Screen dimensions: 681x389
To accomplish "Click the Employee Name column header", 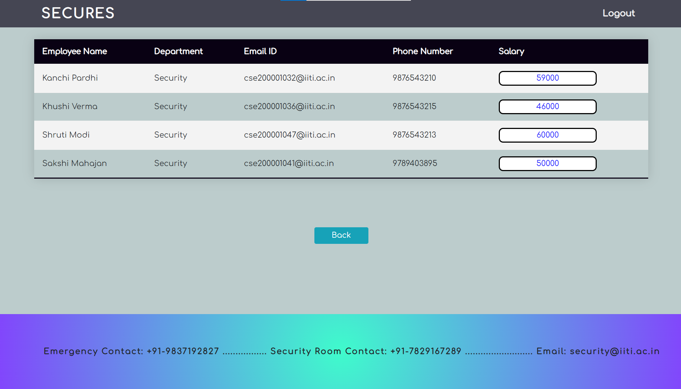I will pyautogui.click(x=75, y=52).
